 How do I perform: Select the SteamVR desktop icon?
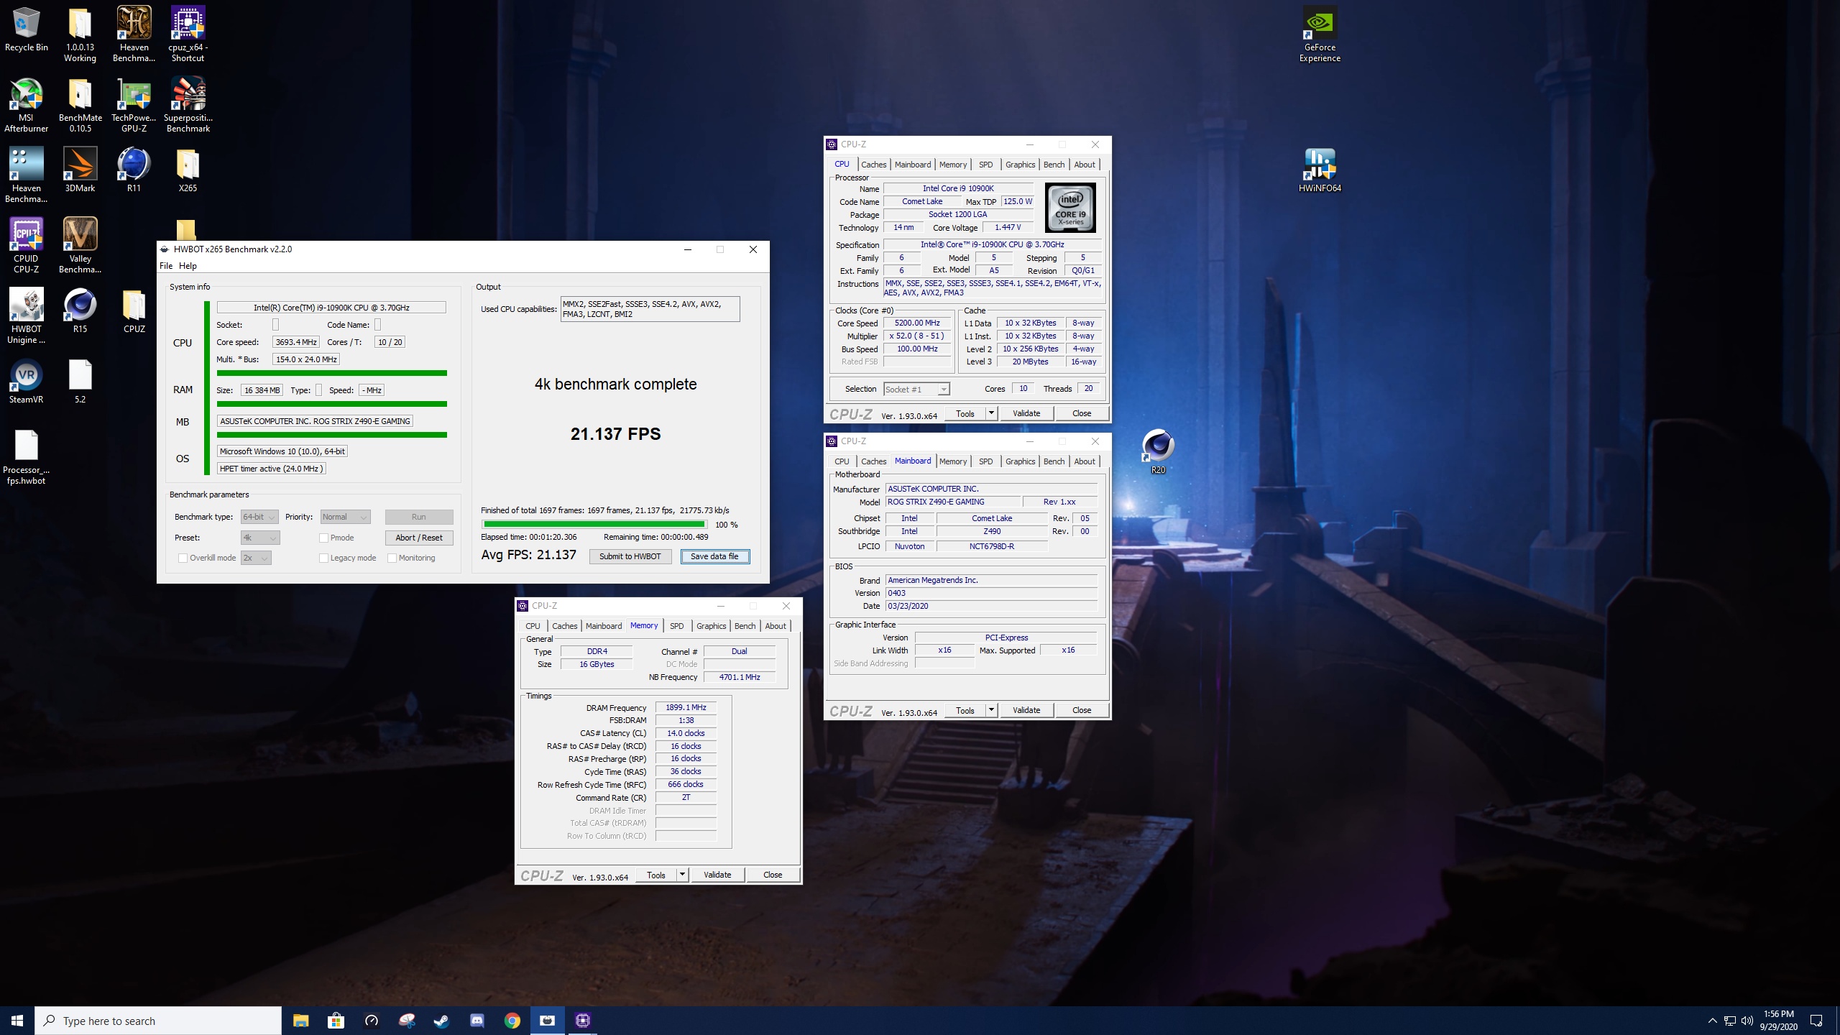coord(27,382)
